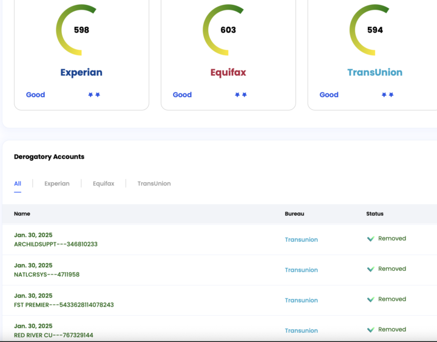
Task: Click Transunion link in NATLCRSYS row
Action: (x=301, y=270)
